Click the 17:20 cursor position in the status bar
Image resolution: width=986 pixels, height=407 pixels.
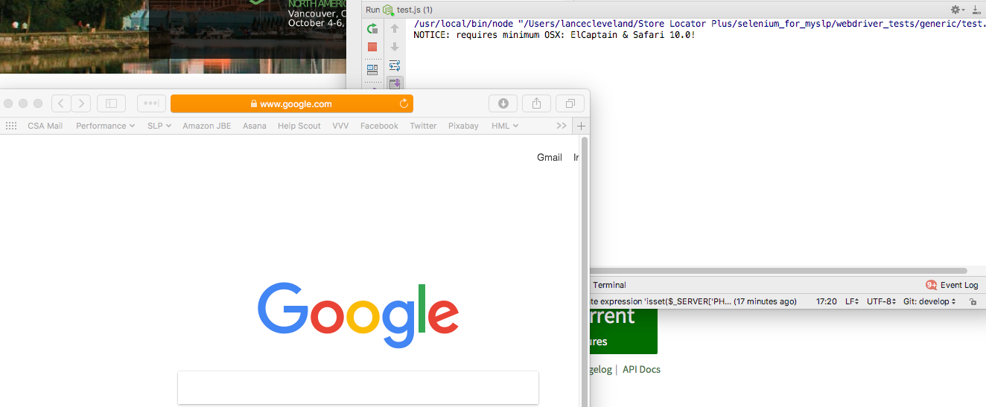tap(827, 301)
